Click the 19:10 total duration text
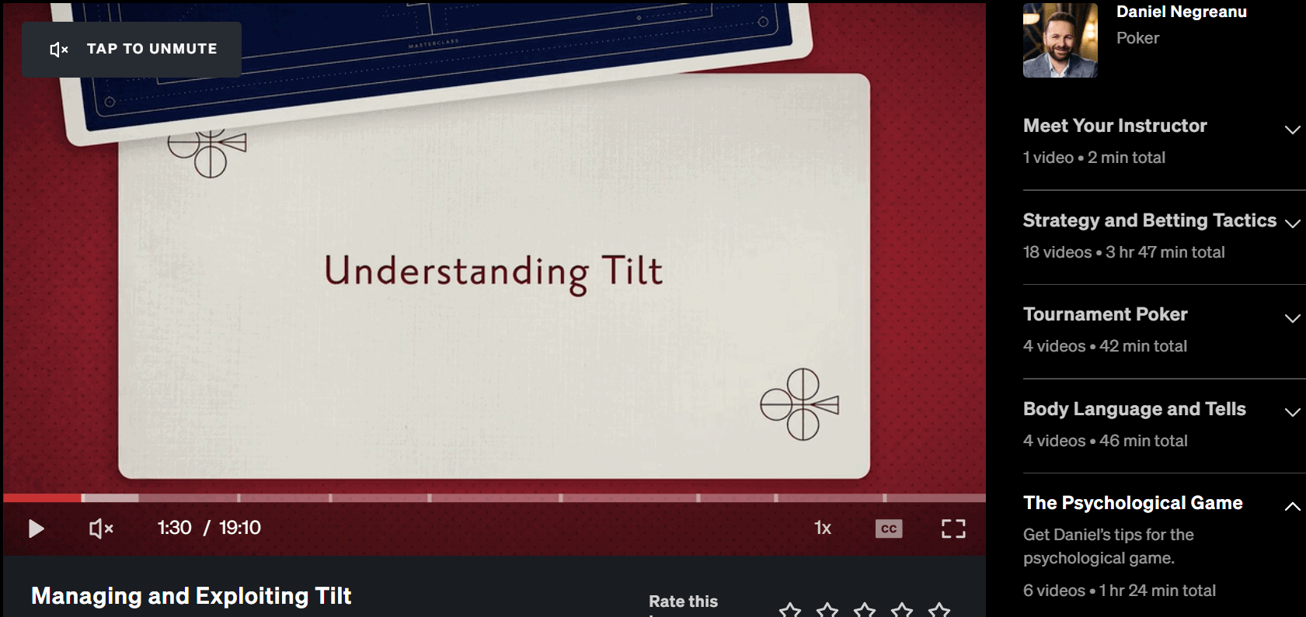 coord(240,528)
